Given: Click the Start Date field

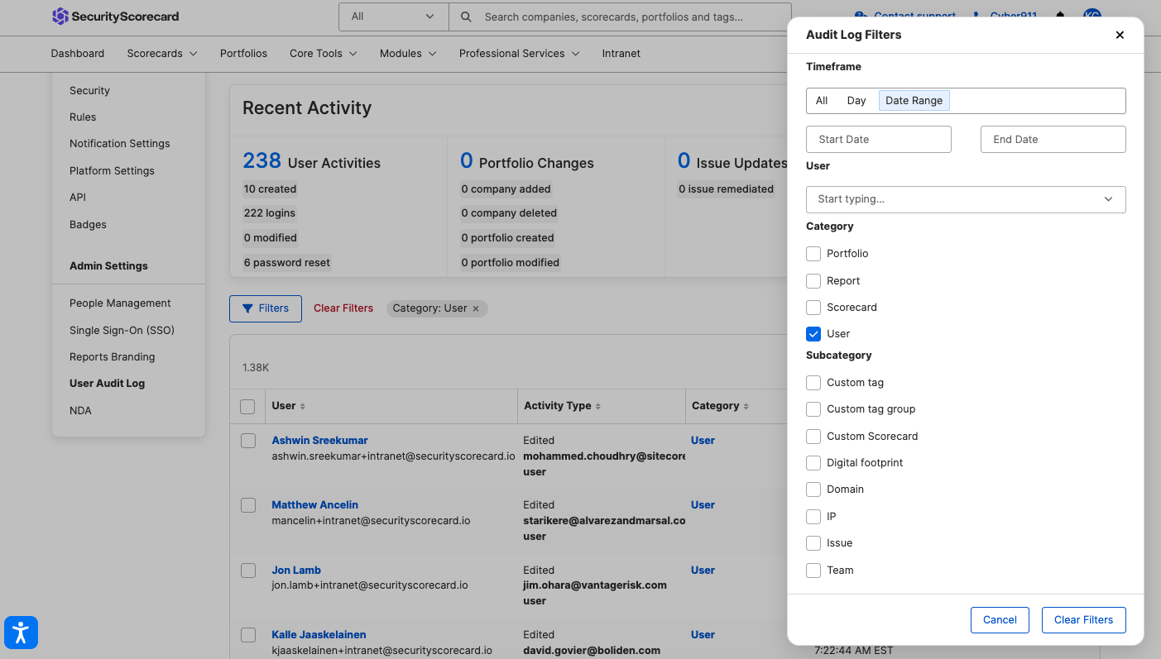Looking at the screenshot, I should (x=878, y=140).
